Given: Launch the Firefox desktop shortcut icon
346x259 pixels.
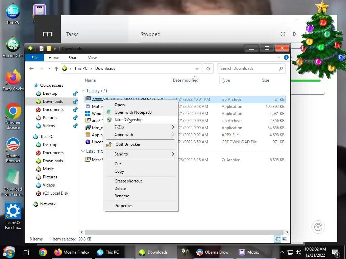Looking at the screenshot, I should pyautogui.click(x=13, y=81).
